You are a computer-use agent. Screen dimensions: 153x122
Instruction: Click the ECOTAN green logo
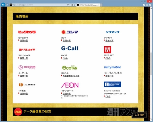click(70, 68)
